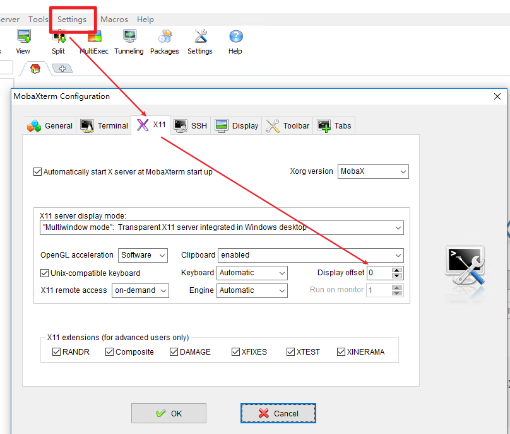Open the Tabs configuration tab
This screenshot has width=510, height=434.
pos(334,125)
